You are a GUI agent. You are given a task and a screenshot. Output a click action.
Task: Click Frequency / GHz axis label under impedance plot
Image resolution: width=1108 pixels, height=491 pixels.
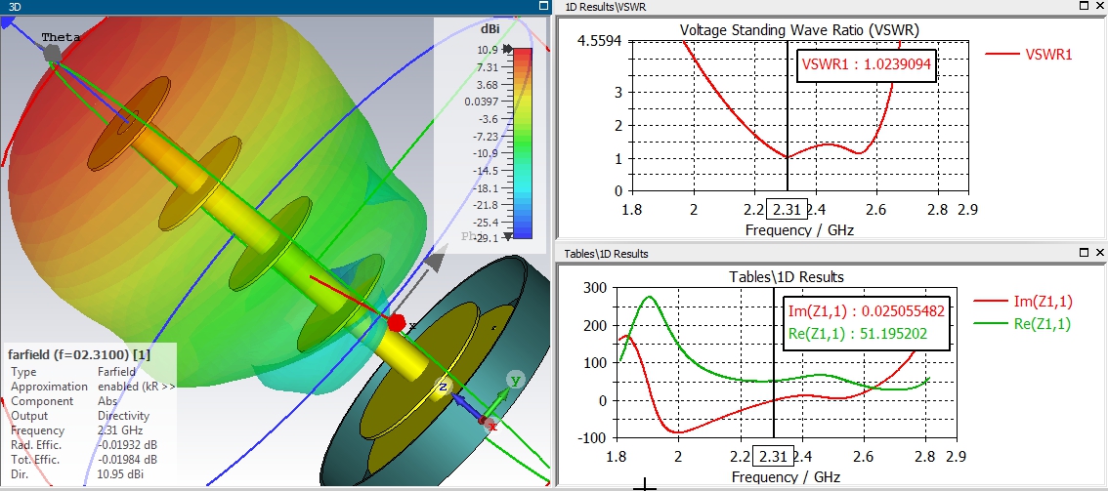click(x=786, y=477)
